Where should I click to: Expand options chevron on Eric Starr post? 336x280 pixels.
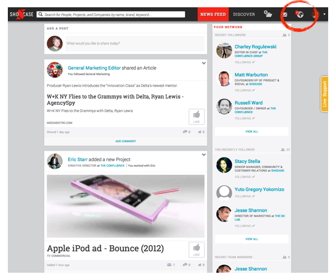pos(204,155)
